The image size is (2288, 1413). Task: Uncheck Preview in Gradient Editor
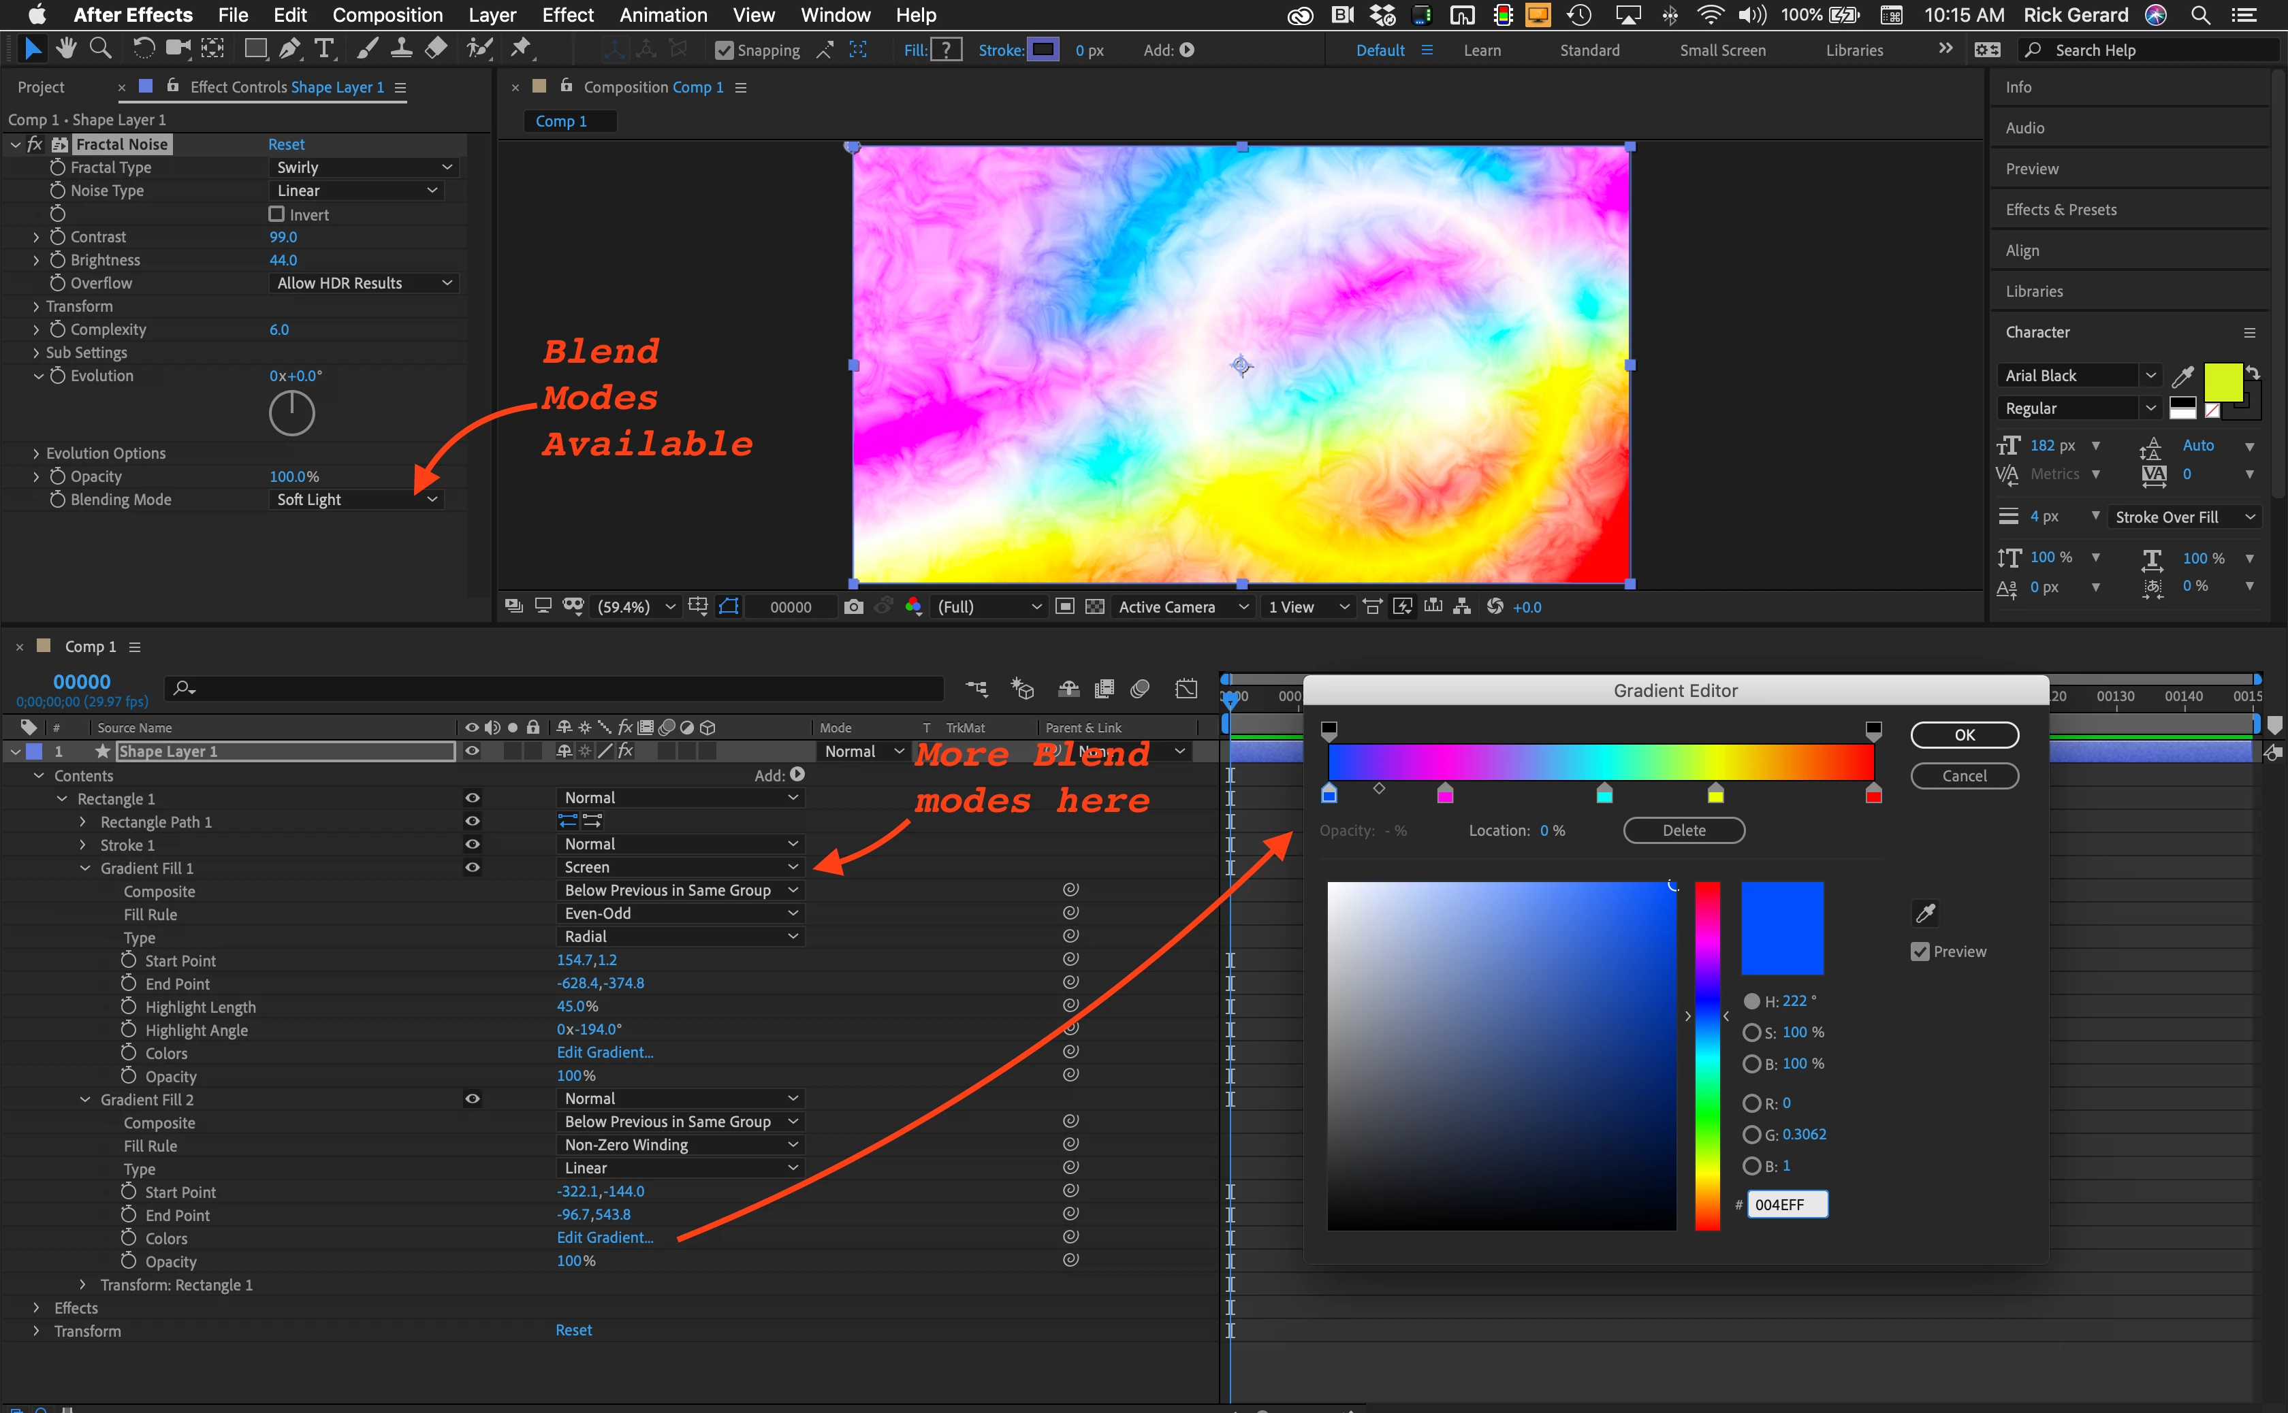(1920, 952)
